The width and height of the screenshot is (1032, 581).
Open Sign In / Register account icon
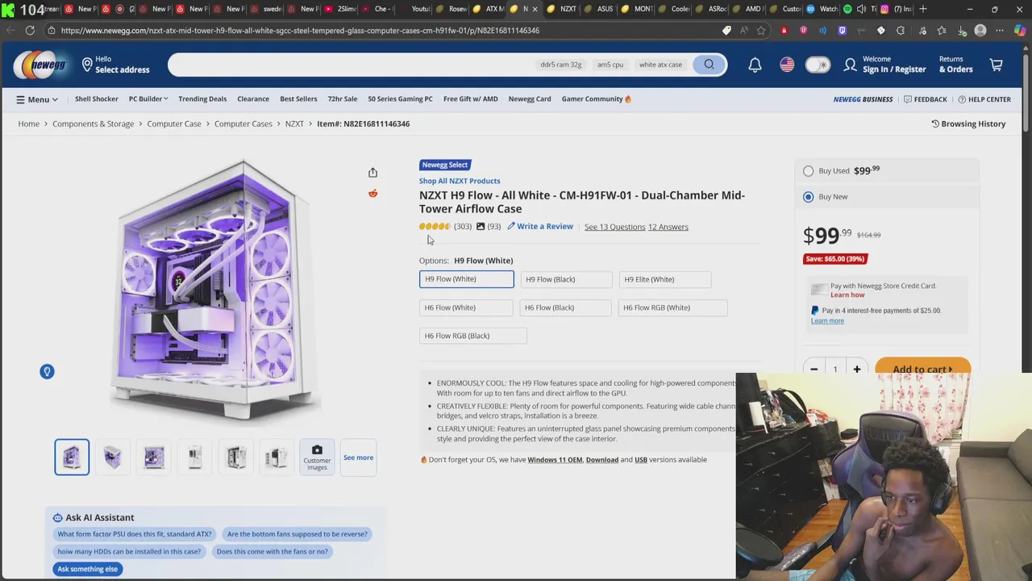click(850, 65)
